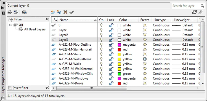Click the Refresh layer list icon
This screenshot has height=101, width=207.
[x=195, y=12]
